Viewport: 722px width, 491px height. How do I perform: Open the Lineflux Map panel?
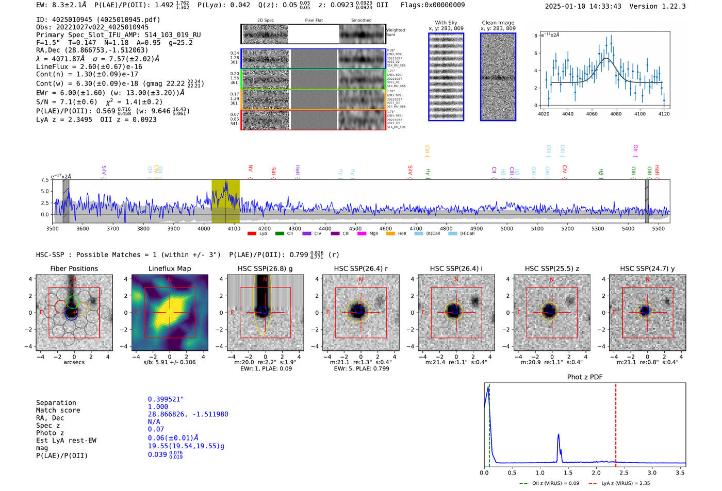coord(170,313)
